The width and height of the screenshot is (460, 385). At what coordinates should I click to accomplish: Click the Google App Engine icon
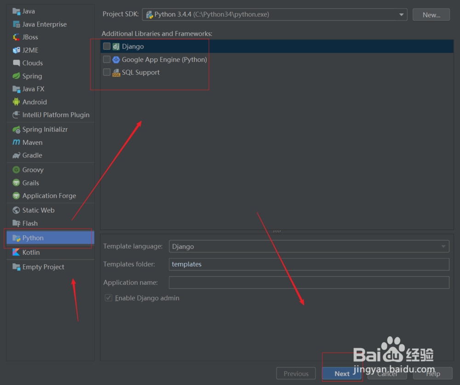tap(116, 60)
